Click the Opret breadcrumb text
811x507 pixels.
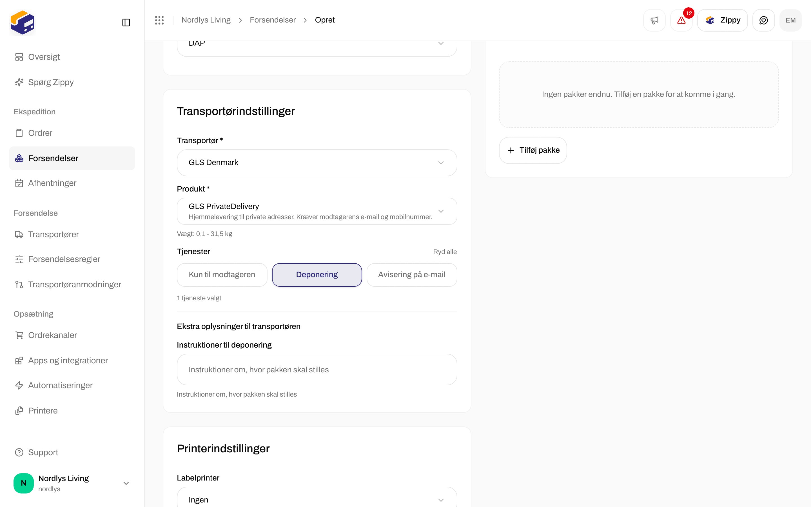[324, 20]
